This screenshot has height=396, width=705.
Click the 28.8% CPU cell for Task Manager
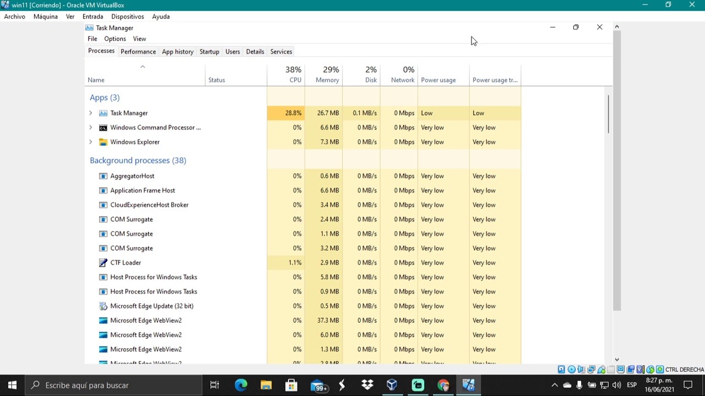286,113
